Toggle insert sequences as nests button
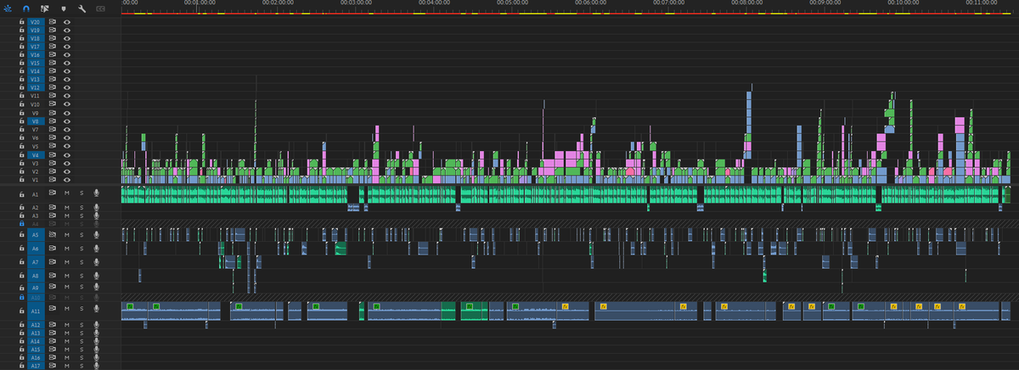Screen dimensions: 1019x370 click(9, 8)
